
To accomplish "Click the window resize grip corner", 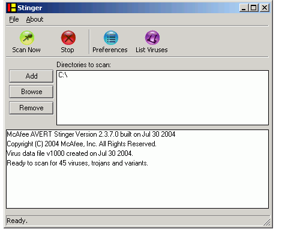I will [266, 222].
